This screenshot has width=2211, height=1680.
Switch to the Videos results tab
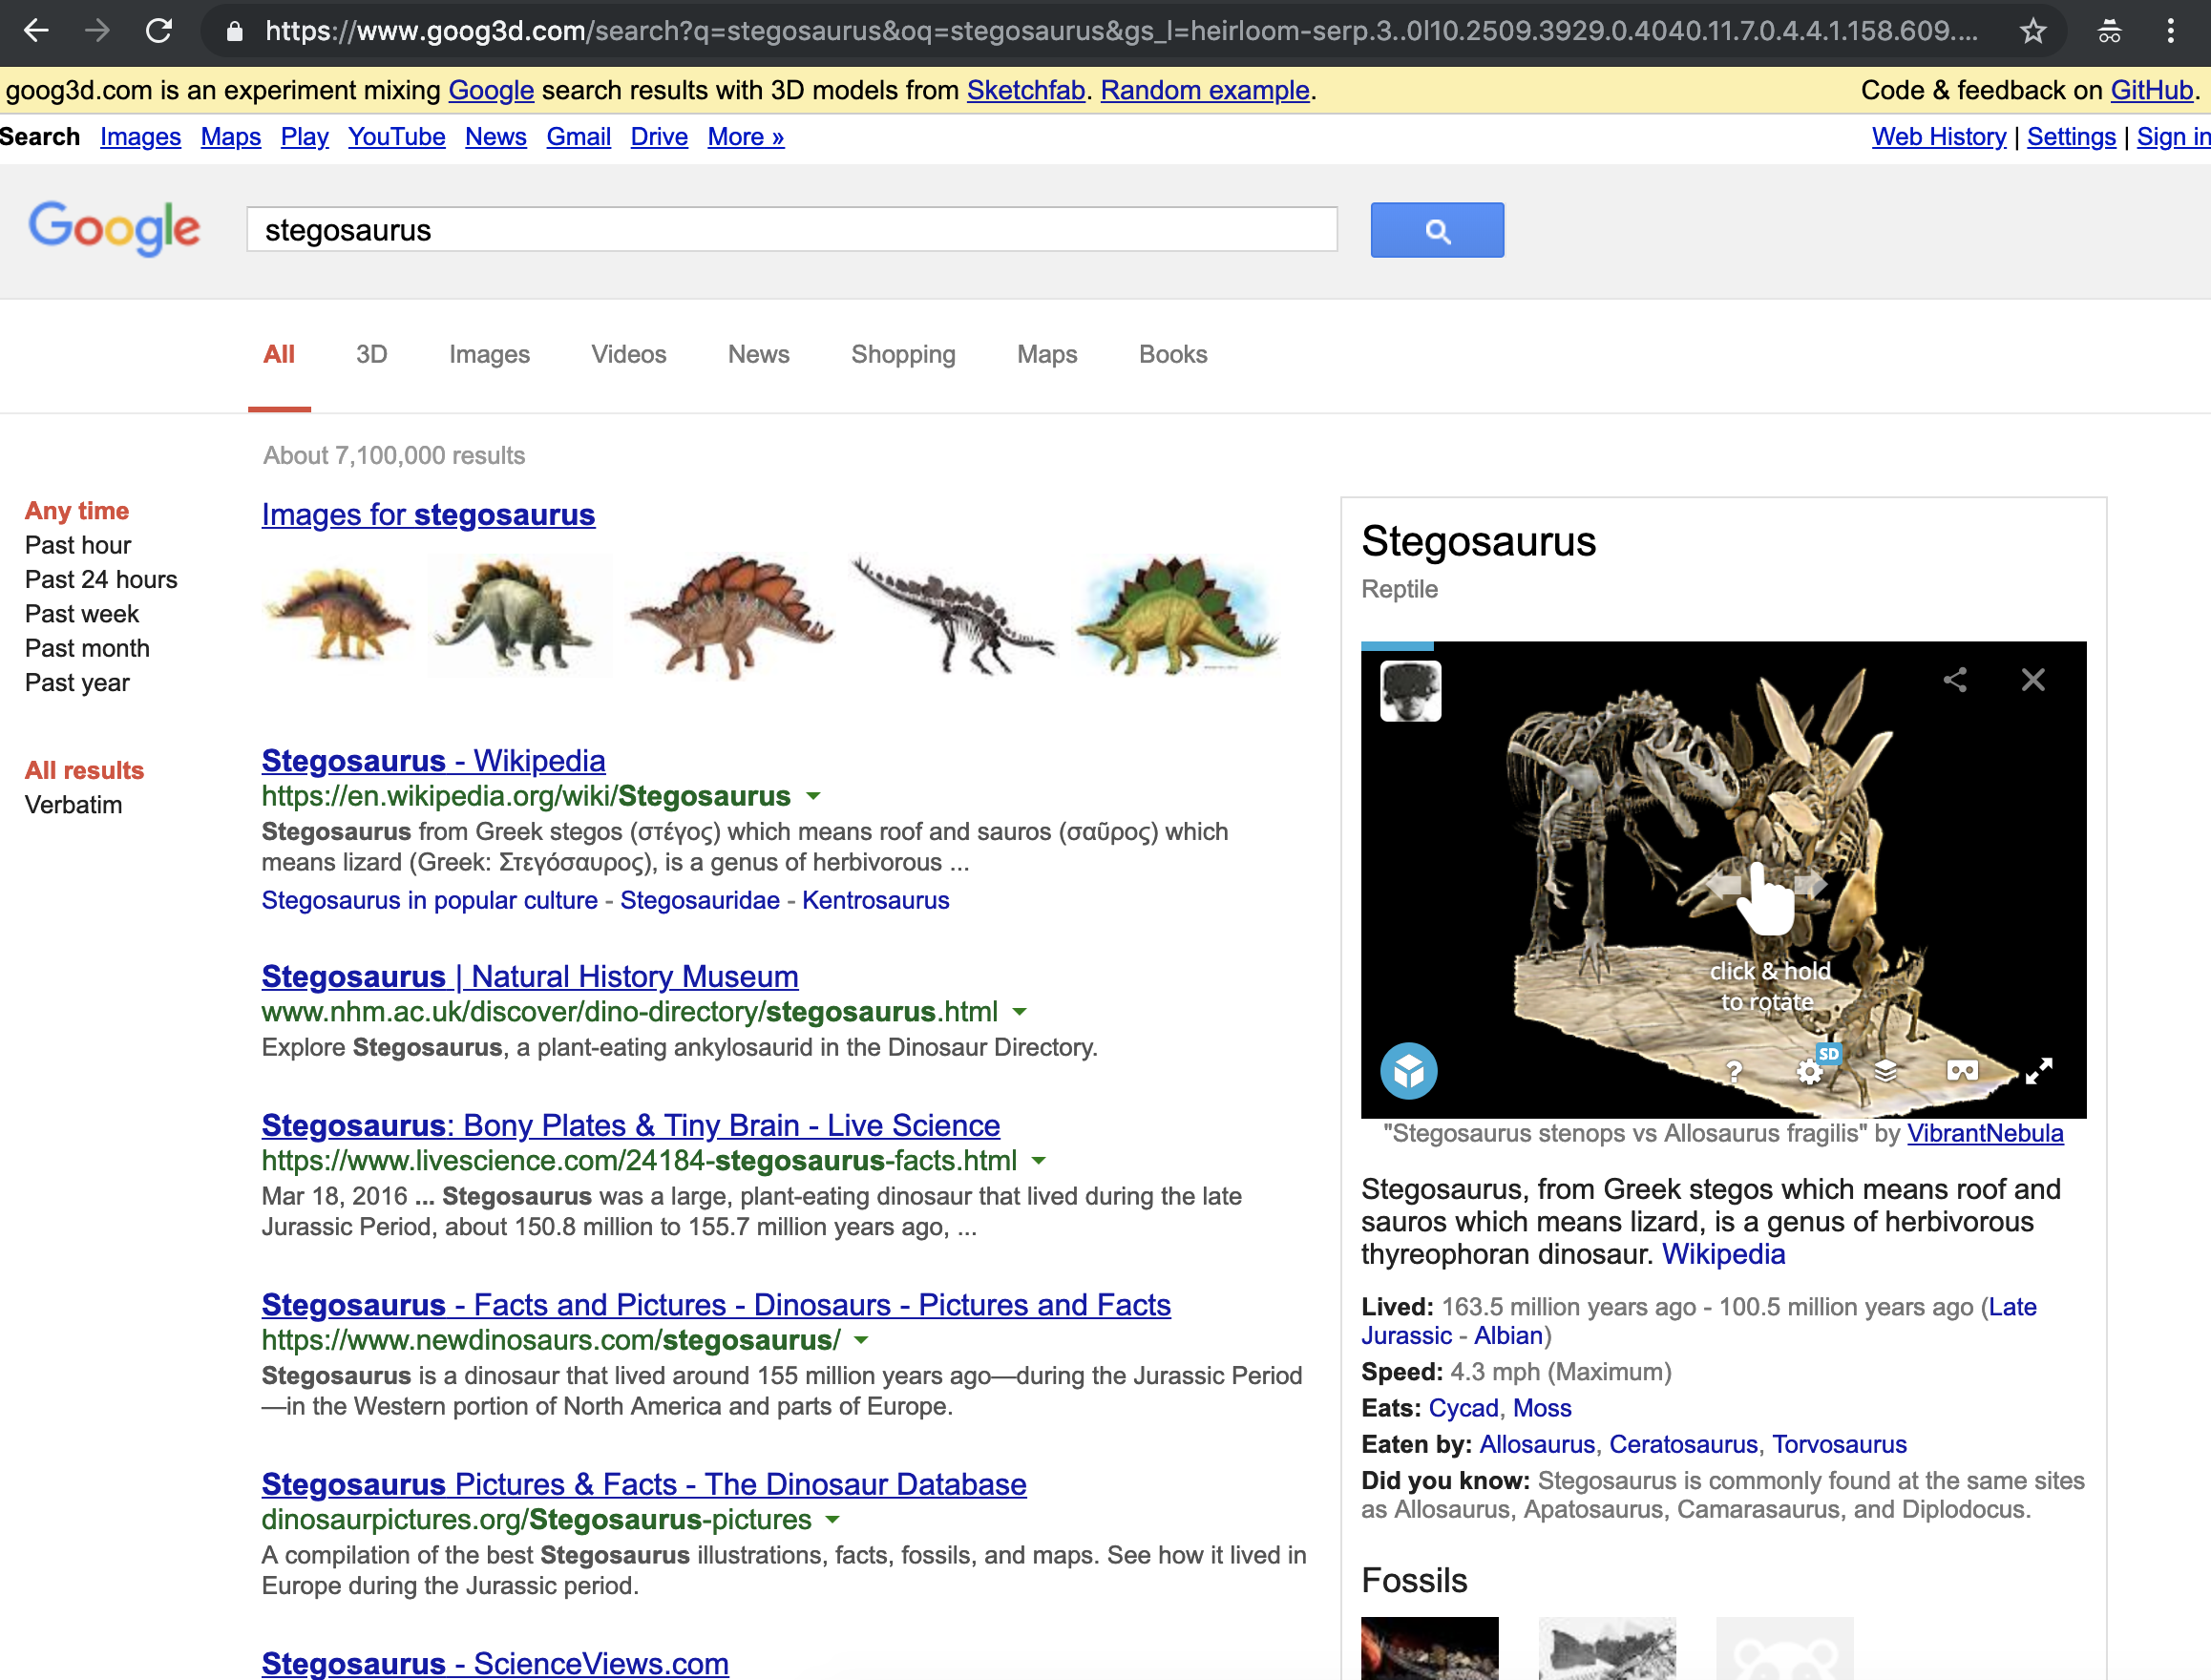[x=629, y=355]
